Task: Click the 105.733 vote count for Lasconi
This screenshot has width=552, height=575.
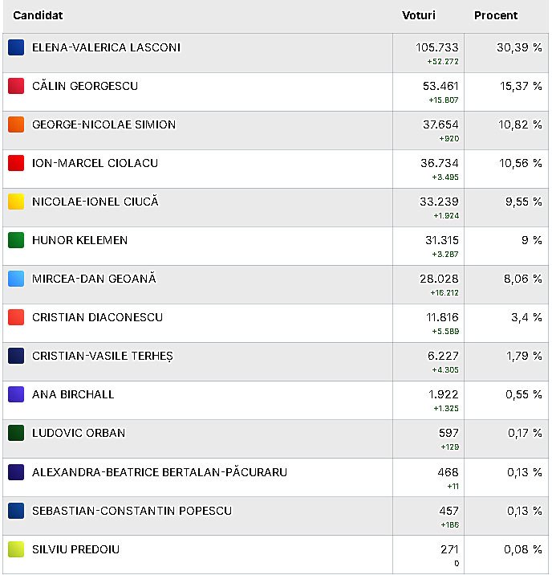Action: (437, 47)
